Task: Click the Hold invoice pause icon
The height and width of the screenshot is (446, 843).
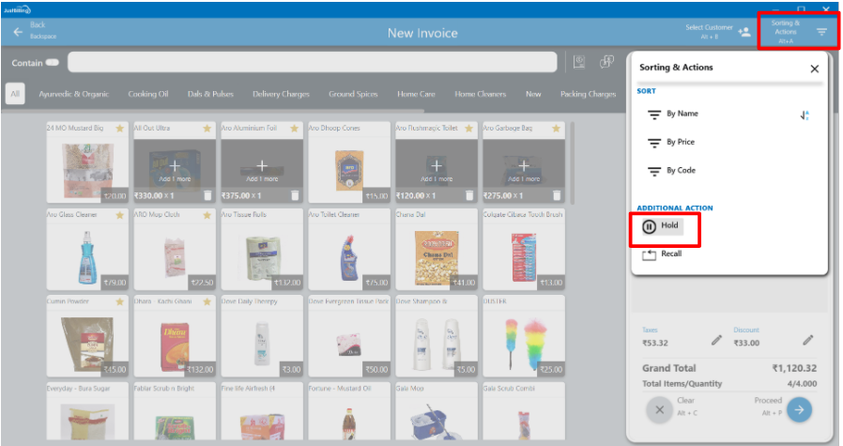Action: [x=649, y=226]
